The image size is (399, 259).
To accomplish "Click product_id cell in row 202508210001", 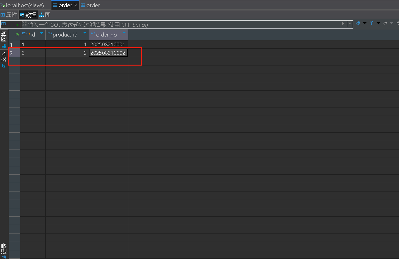I will [x=67, y=44].
